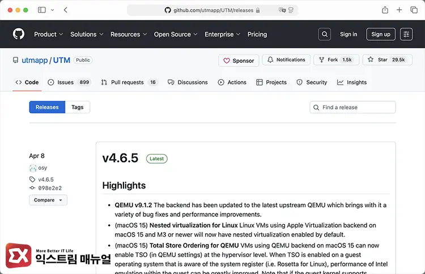This screenshot has height=274, width=425.
Task: Expand the Product menu
Action: 49,35
